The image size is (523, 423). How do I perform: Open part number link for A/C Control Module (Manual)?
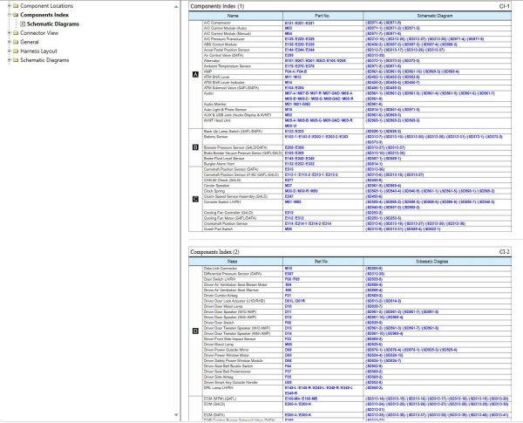click(x=289, y=33)
